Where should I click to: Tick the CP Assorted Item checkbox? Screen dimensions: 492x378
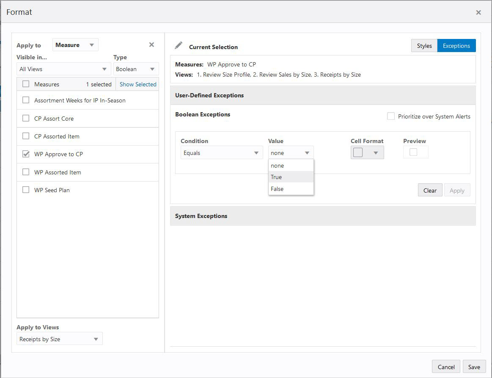[x=26, y=136]
